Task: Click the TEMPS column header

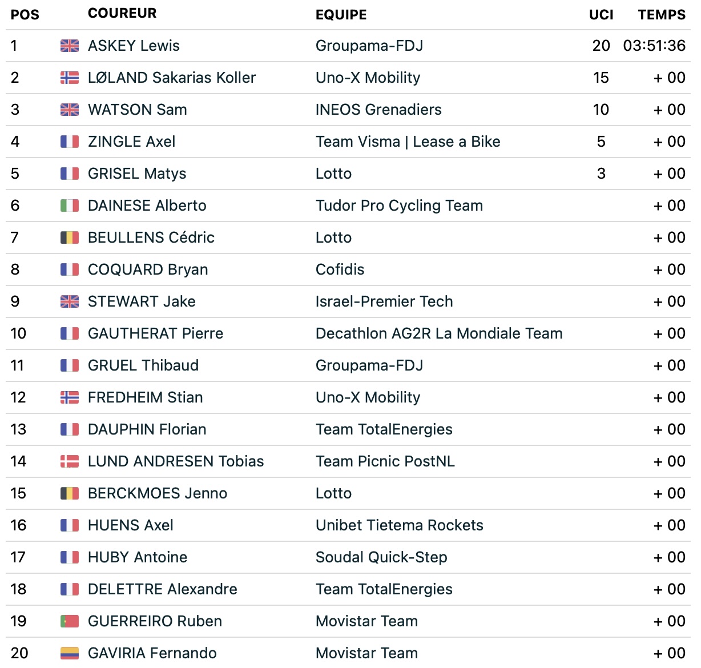Action: pos(662,15)
